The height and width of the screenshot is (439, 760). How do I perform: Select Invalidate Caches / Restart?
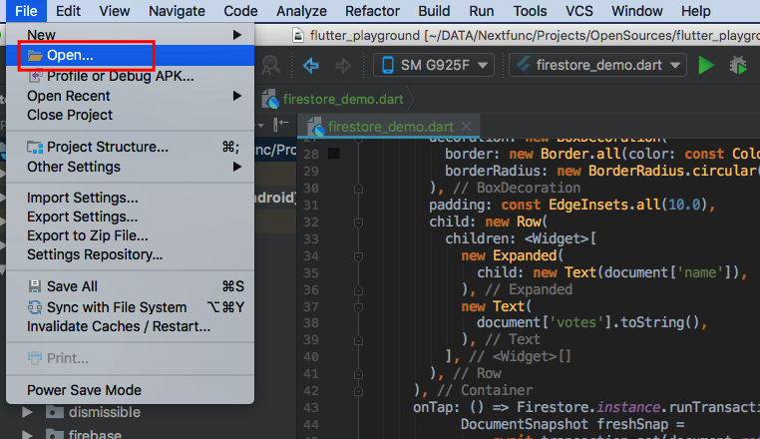[x=119, y=326]
